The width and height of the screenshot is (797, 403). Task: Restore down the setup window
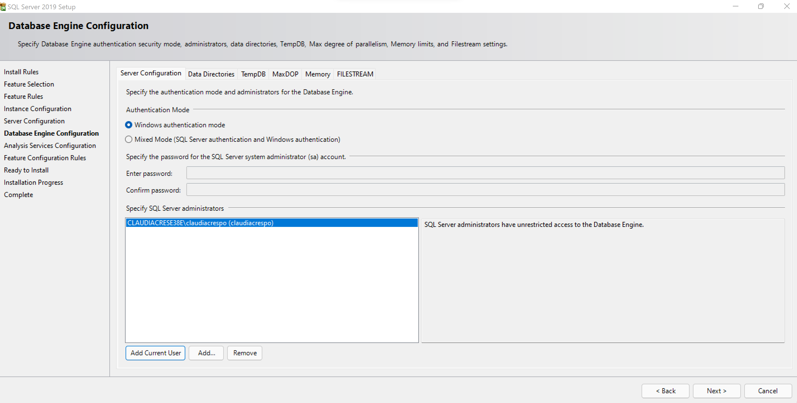tap(761, 6)
